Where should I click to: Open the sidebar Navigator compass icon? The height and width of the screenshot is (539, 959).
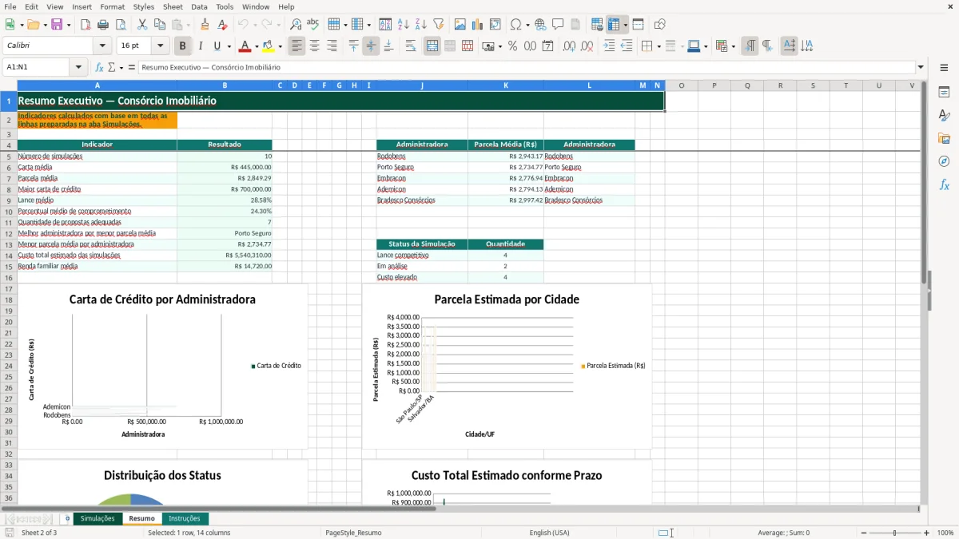coord(945,162)
